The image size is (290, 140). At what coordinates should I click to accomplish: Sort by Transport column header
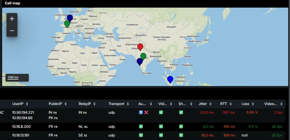click(x=119, y=104)
